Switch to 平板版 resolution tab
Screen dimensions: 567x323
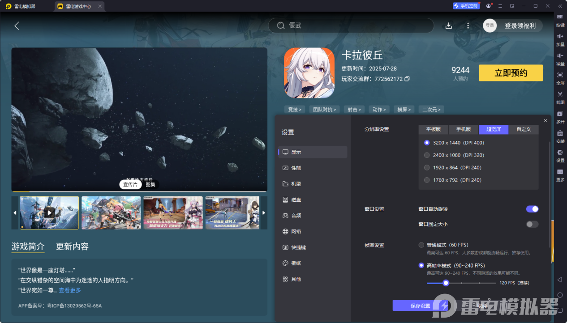434,129
